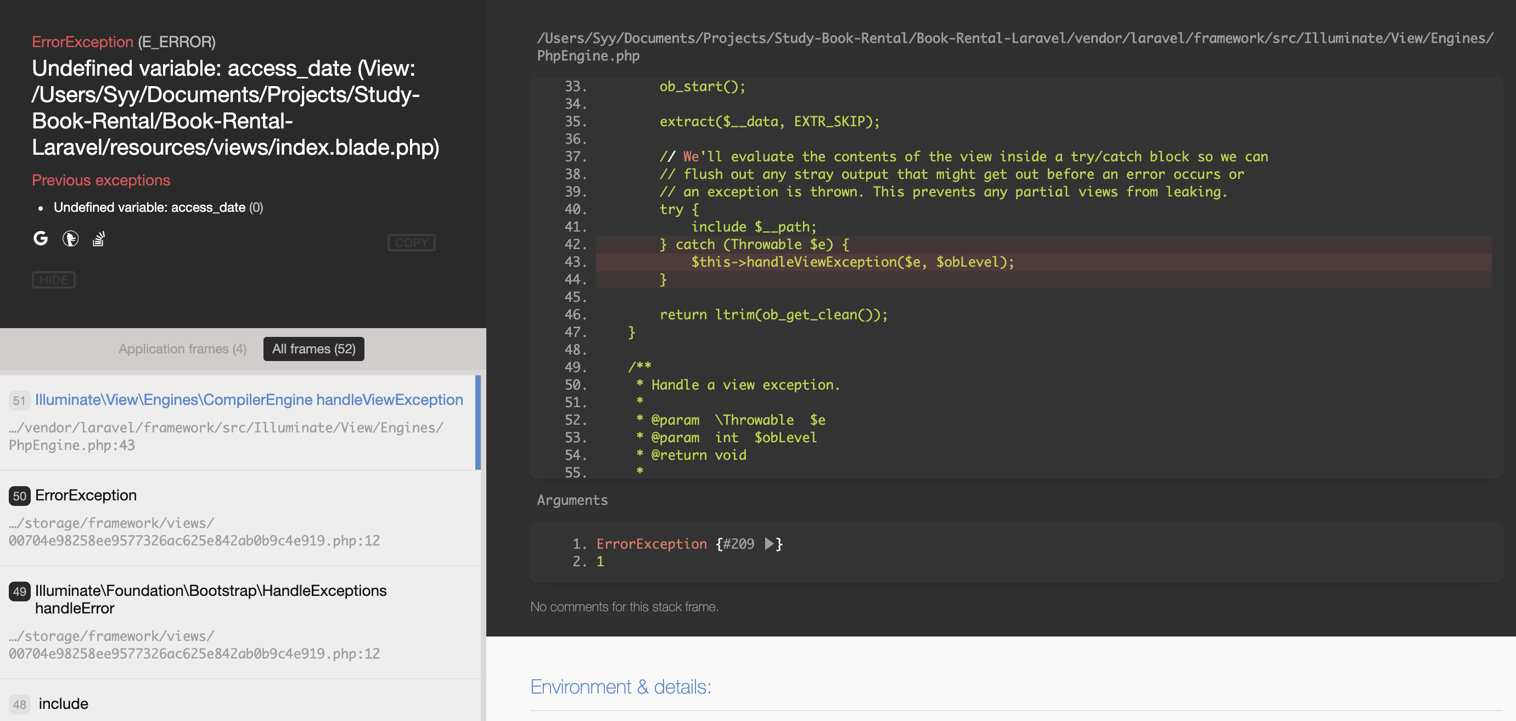Open frame 51 CompilerEngine handleViewException
1516x721 pixels.
(248, 400)
